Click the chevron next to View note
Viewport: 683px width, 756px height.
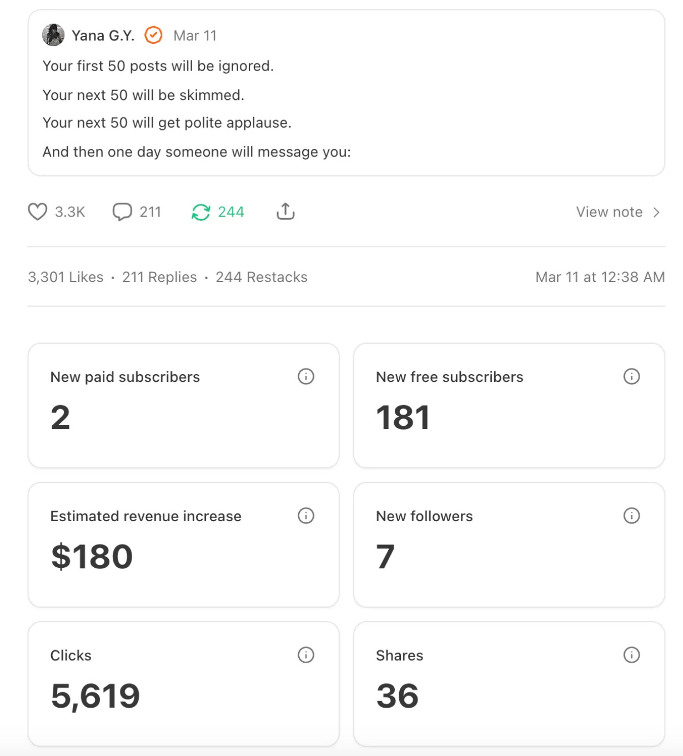[656, 212]
